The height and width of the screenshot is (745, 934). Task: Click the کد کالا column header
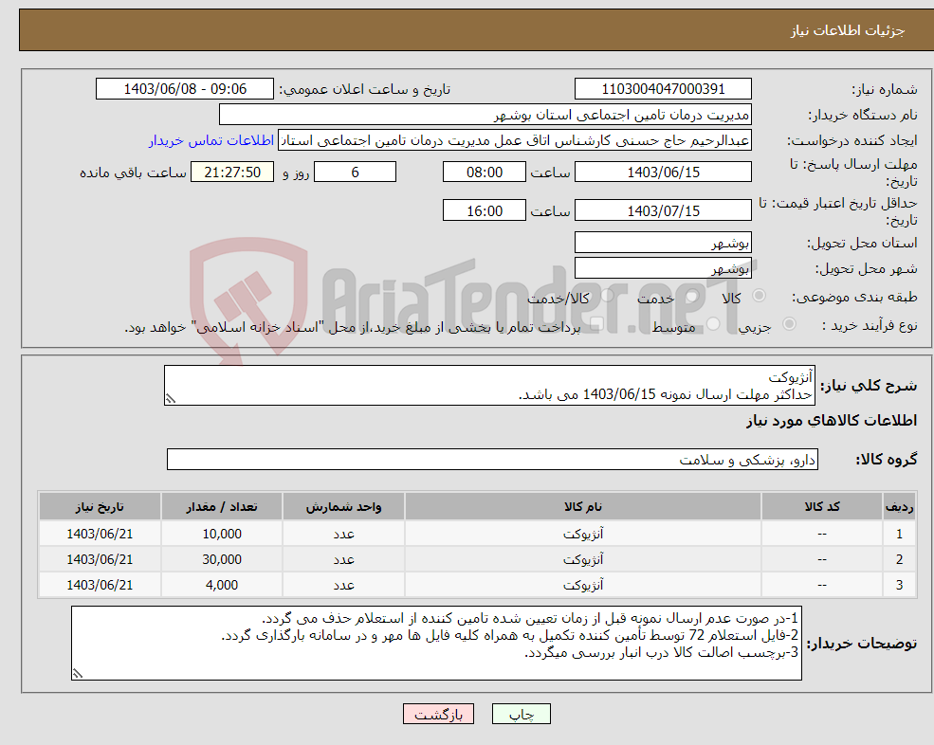coord(822,507)
